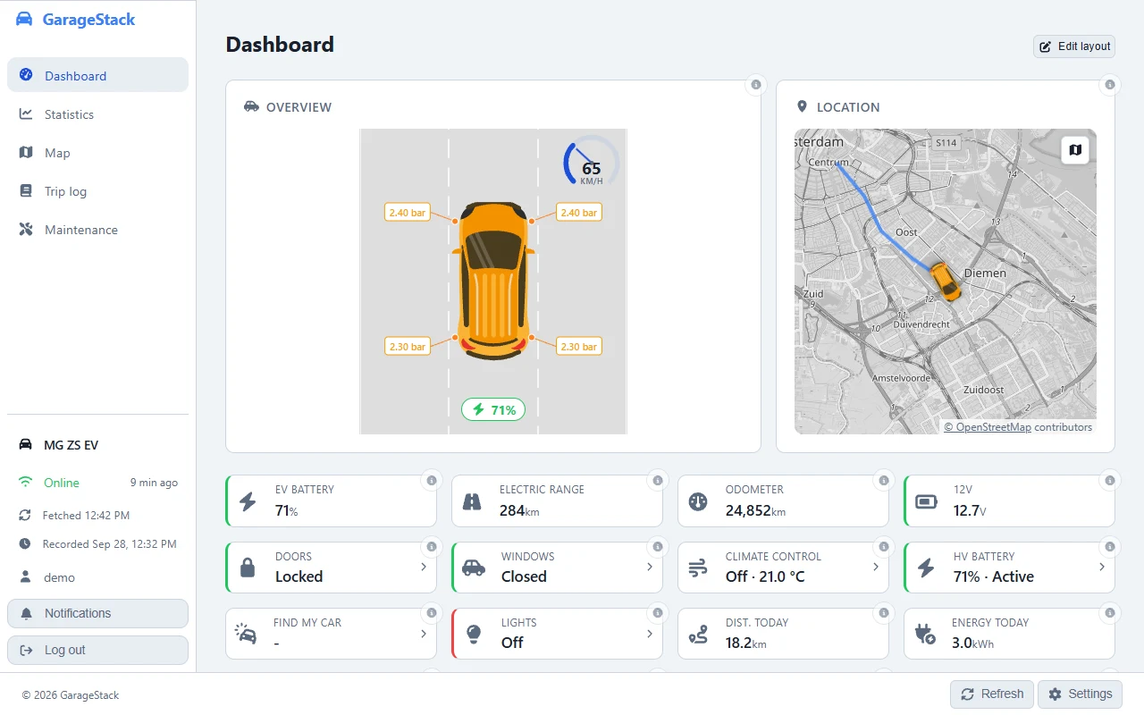
Task: Click the front-left 2.40 bar tire label
Action: (x=408, y=213)
